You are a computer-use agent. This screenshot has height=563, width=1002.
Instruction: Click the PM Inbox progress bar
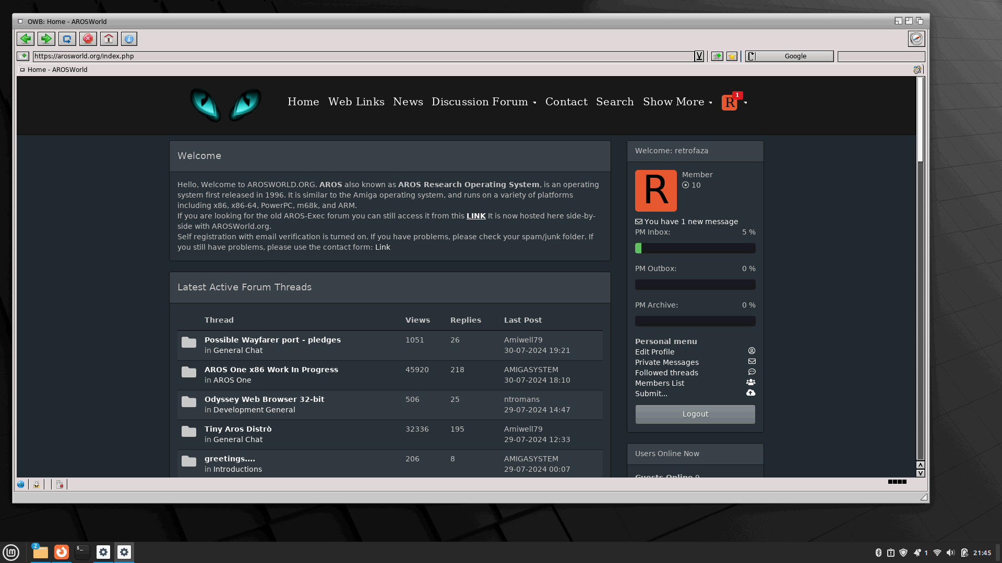695,248
